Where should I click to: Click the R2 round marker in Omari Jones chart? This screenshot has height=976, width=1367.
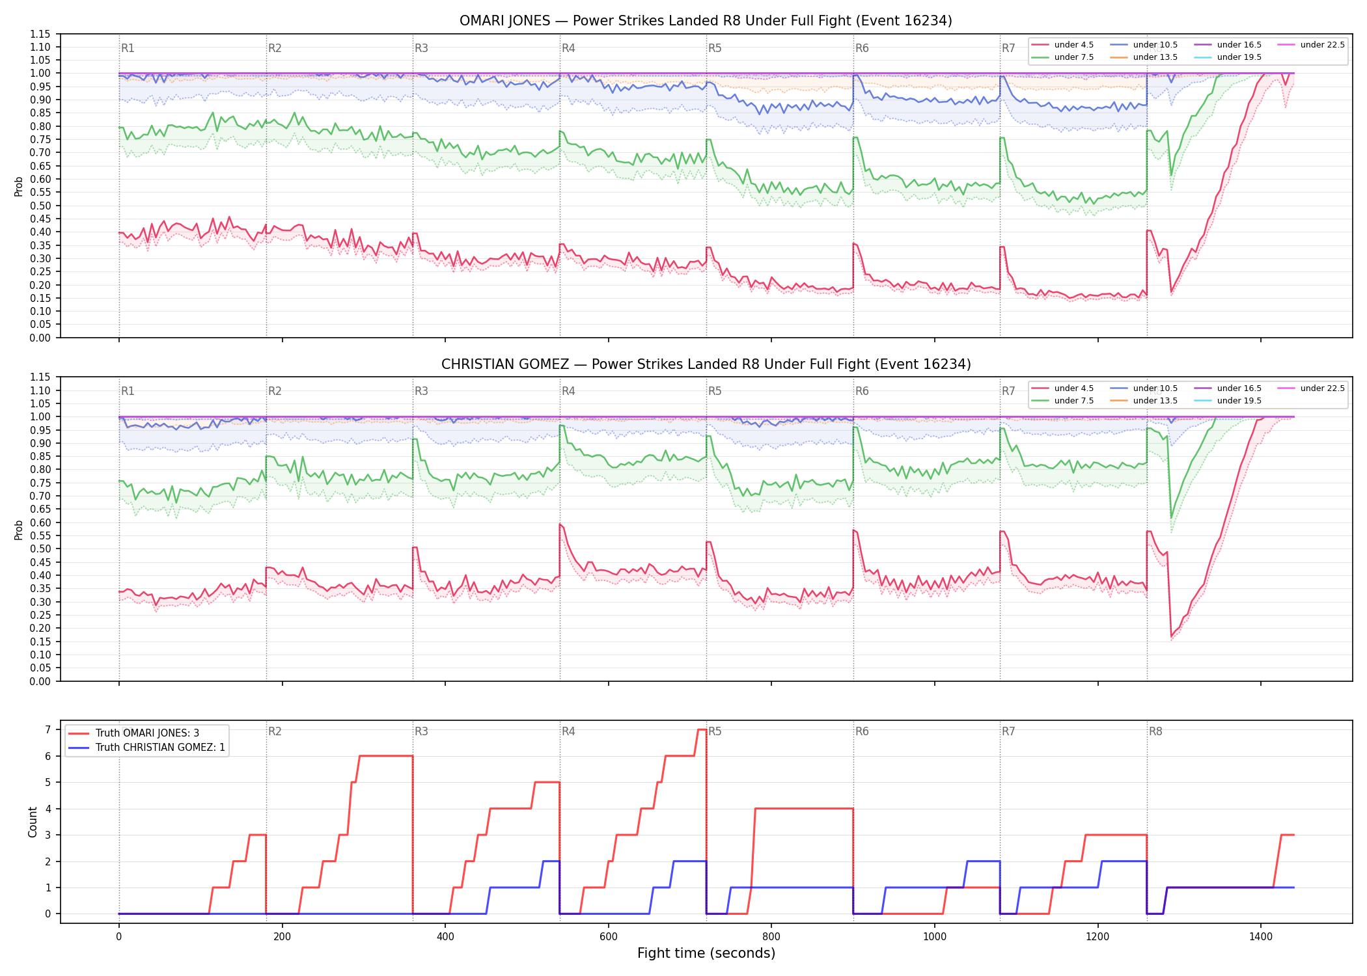(x=275, y=48)
